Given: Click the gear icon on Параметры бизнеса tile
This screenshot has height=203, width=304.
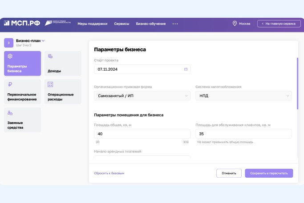Looking at the screenshot, I should coord(10,56).
